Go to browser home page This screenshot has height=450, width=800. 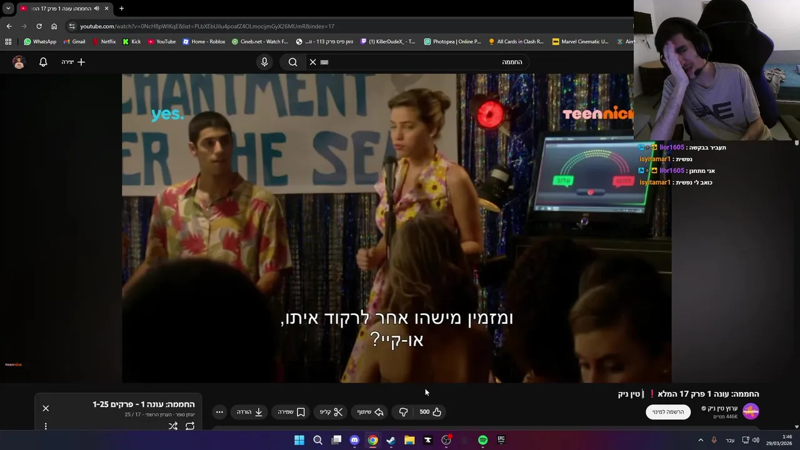point(54,26)
